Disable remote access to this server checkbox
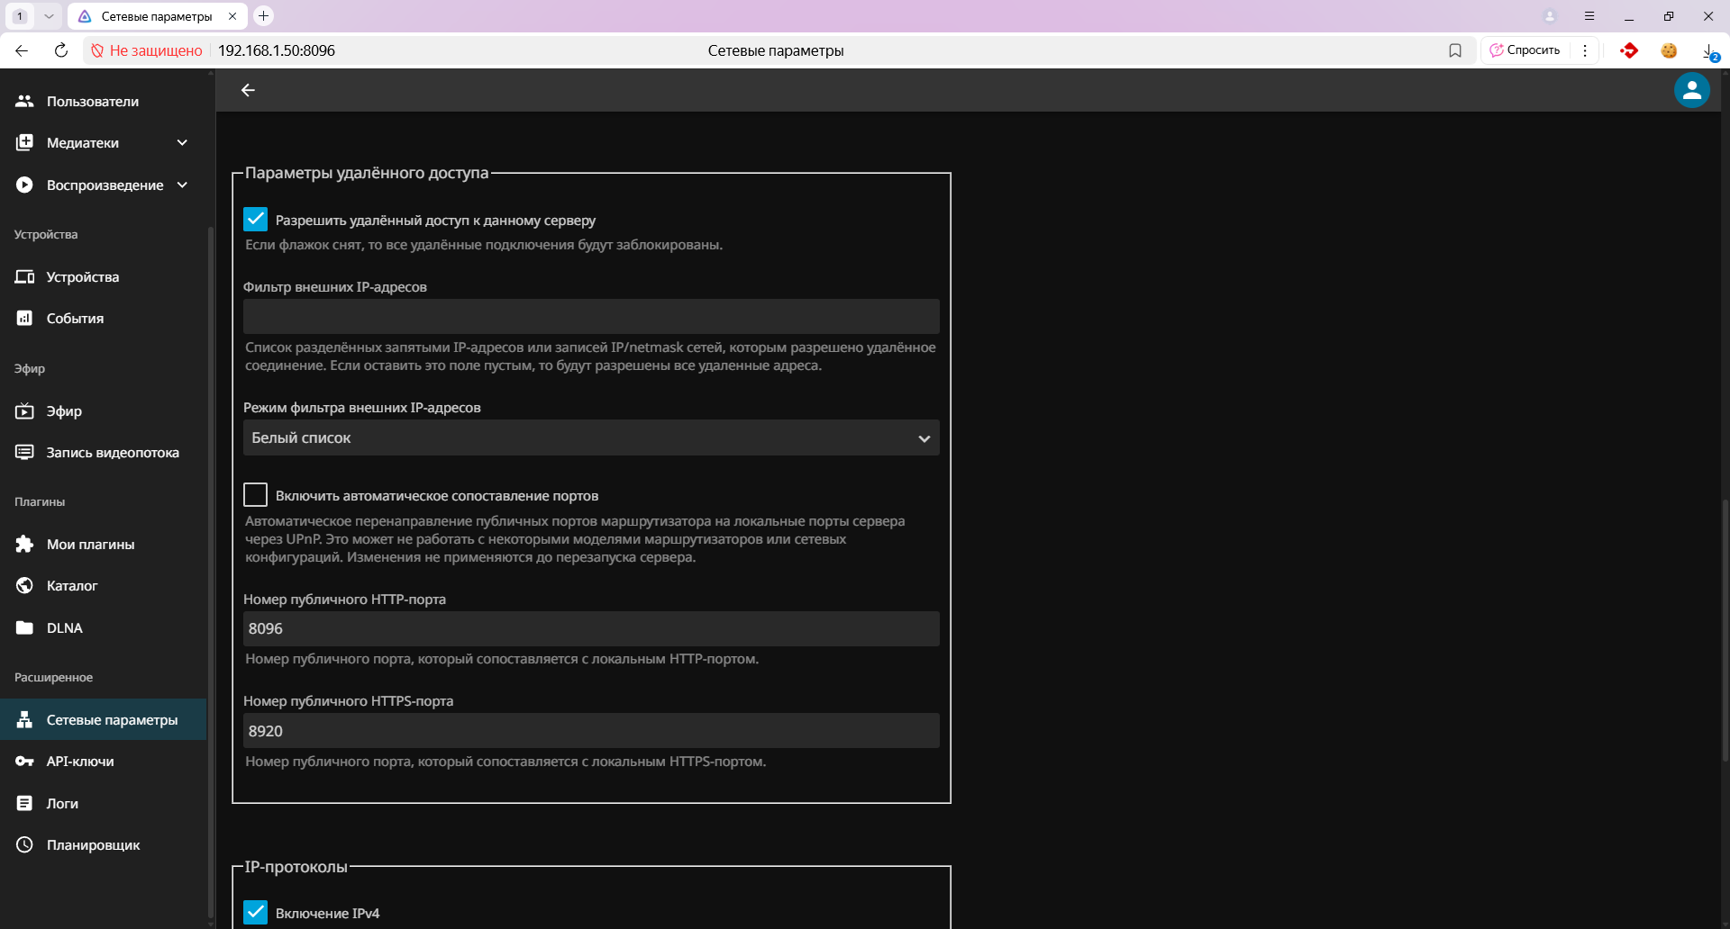This screenshot has width=1730, height=929. tap(256, 220)
